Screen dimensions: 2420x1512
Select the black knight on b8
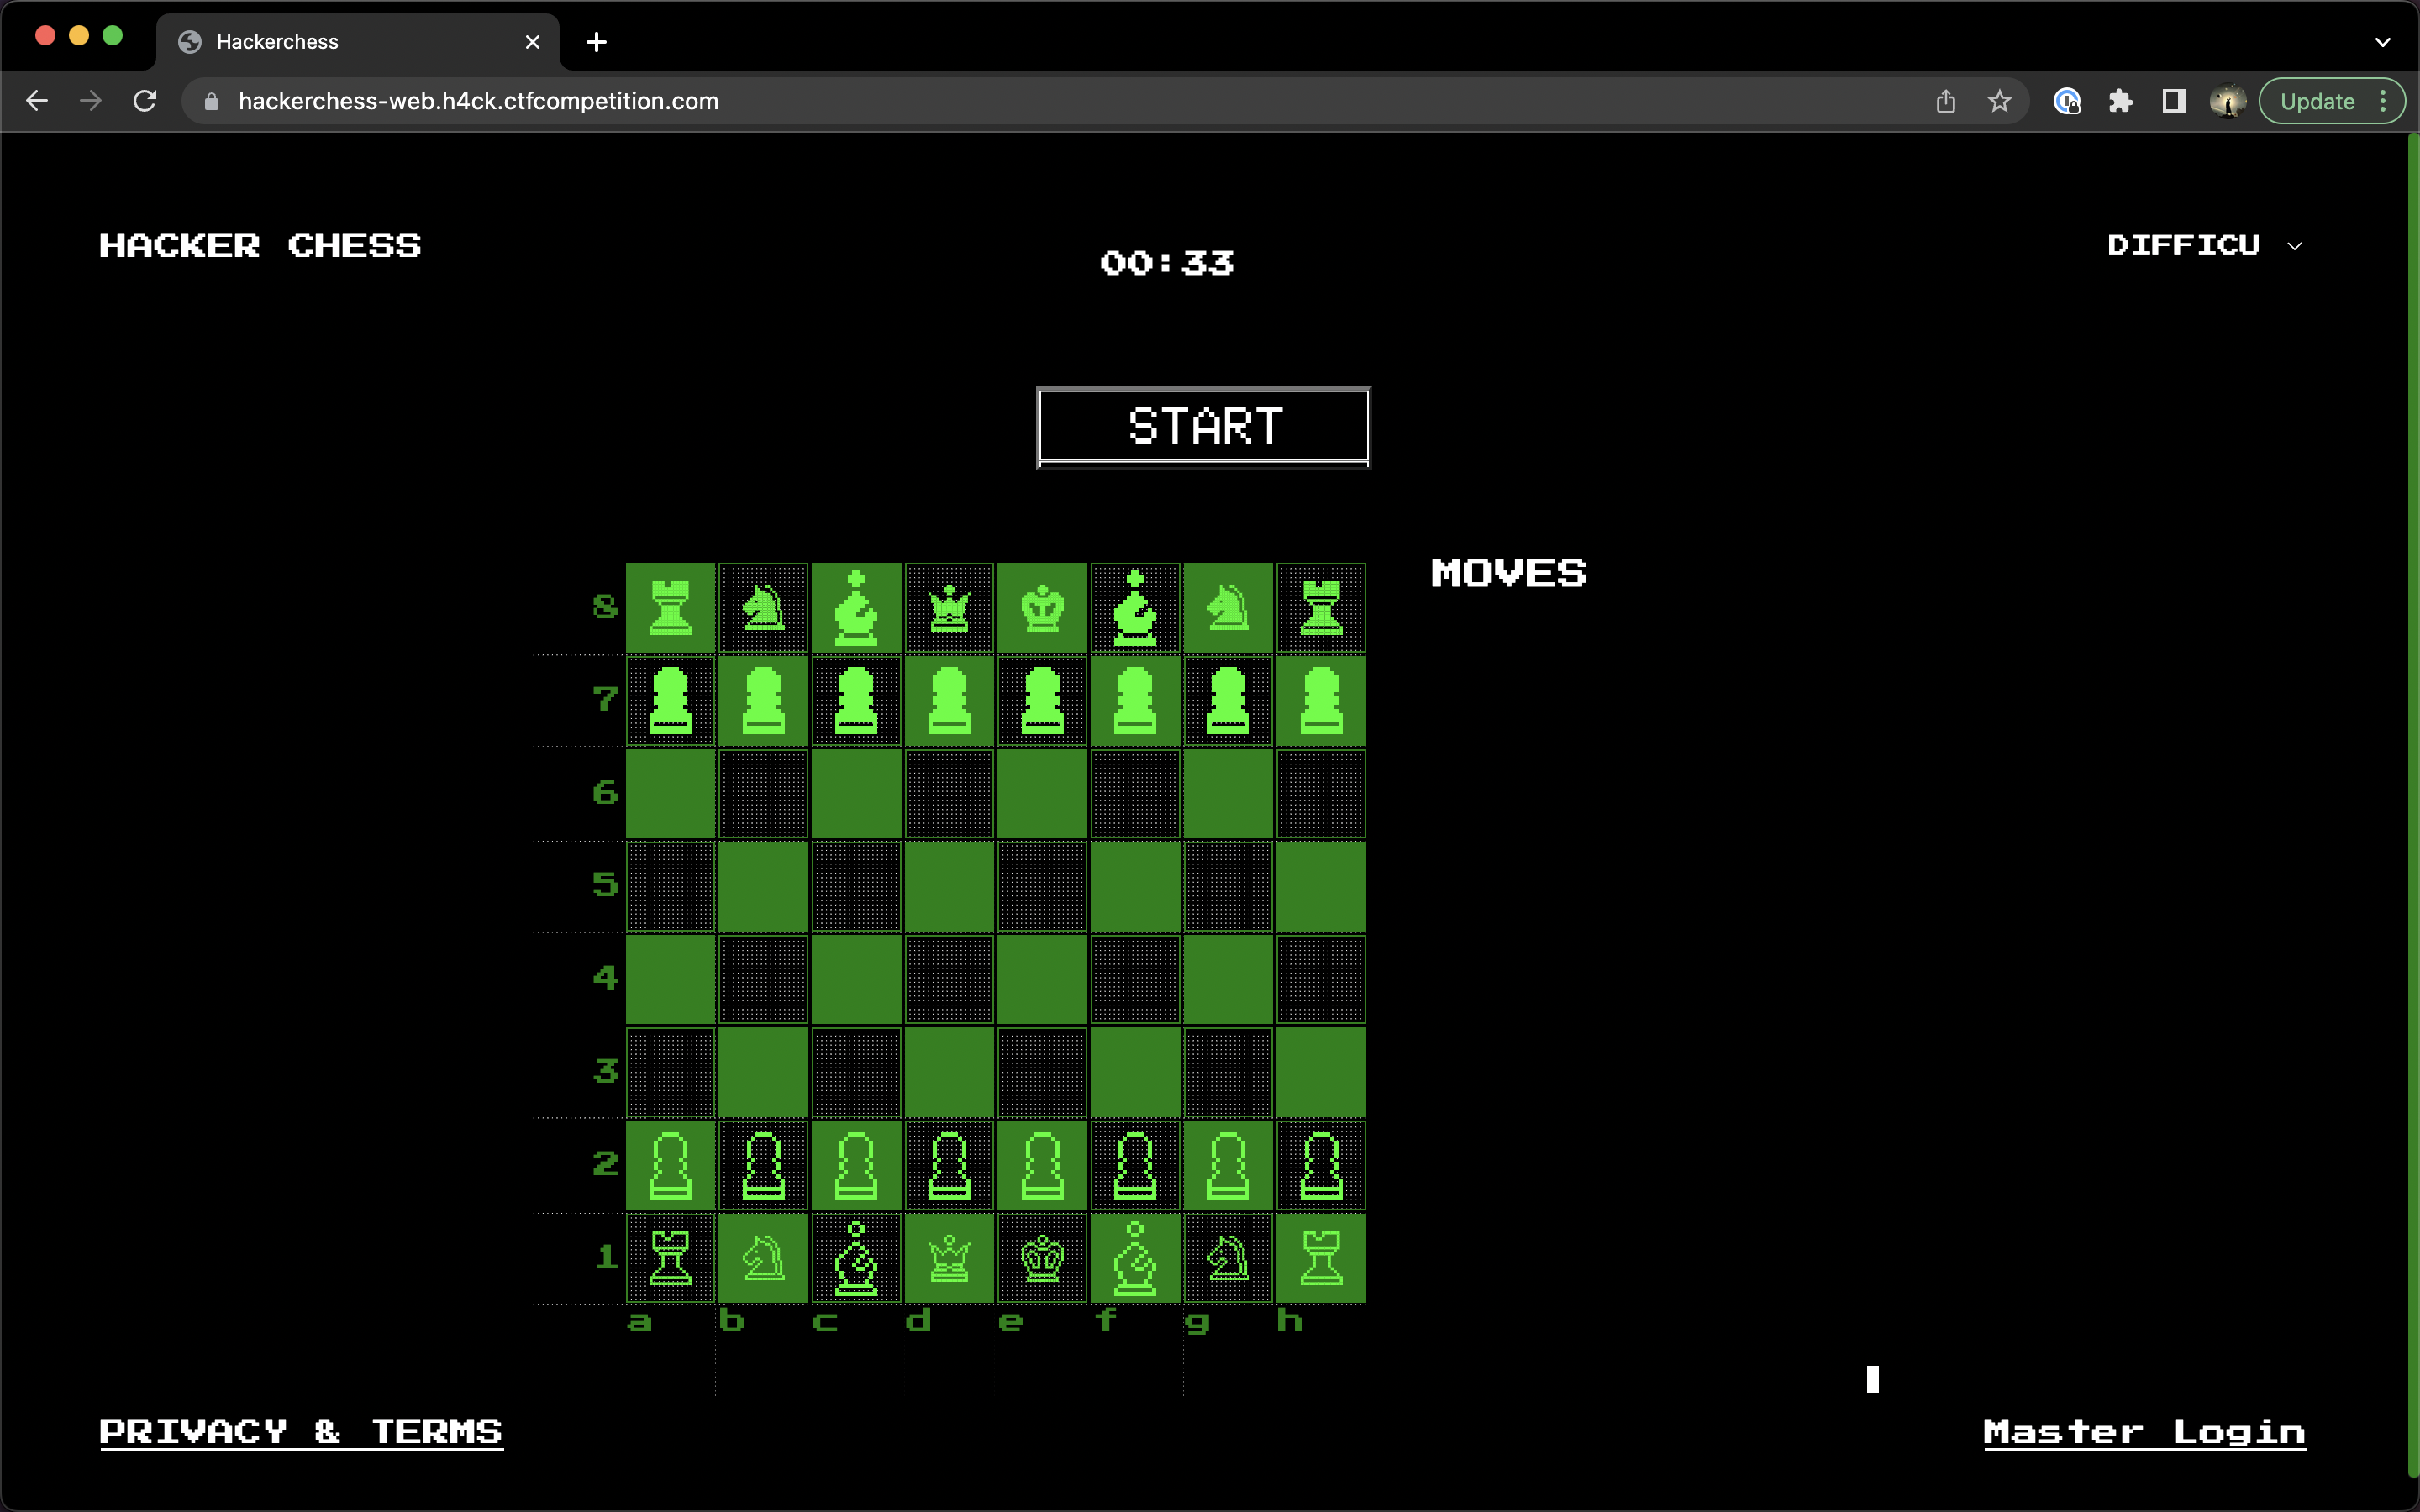point(762,607)
